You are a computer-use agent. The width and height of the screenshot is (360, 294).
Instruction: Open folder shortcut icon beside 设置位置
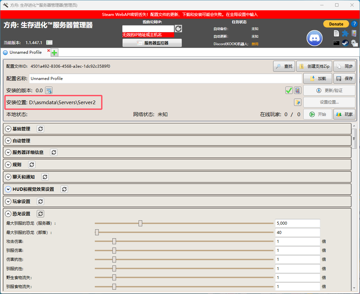297,102
